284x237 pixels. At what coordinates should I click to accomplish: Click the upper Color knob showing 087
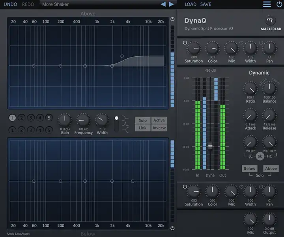(x=212, y=48)
